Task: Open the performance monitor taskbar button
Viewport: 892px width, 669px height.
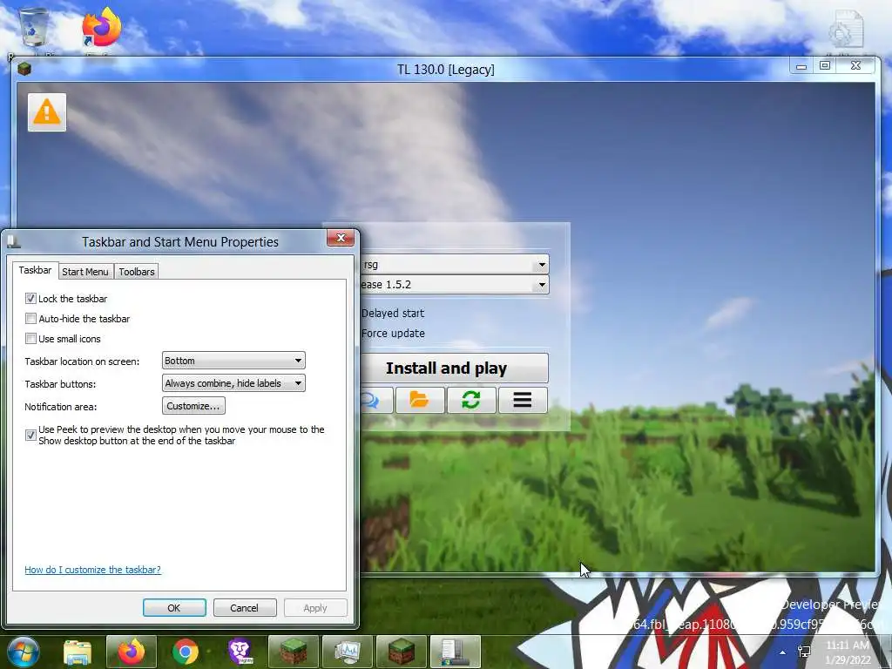Action: tap(347, 652)
